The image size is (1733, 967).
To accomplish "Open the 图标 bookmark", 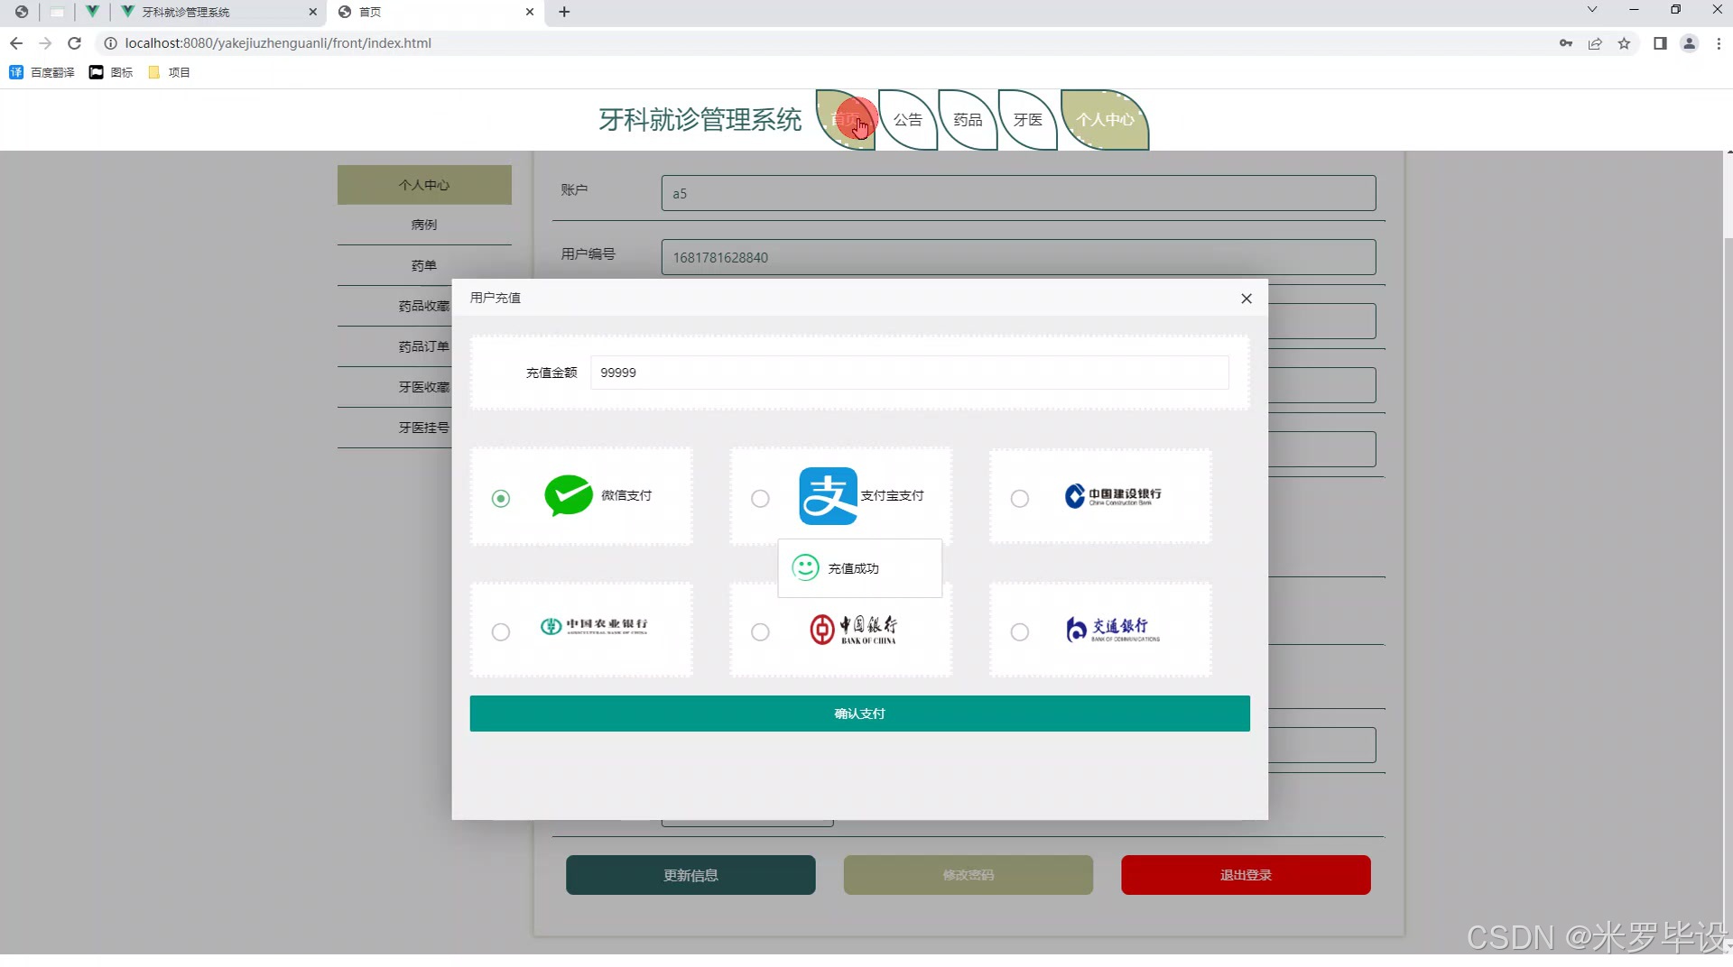I will pyautogui.click(x=111, y=72).
